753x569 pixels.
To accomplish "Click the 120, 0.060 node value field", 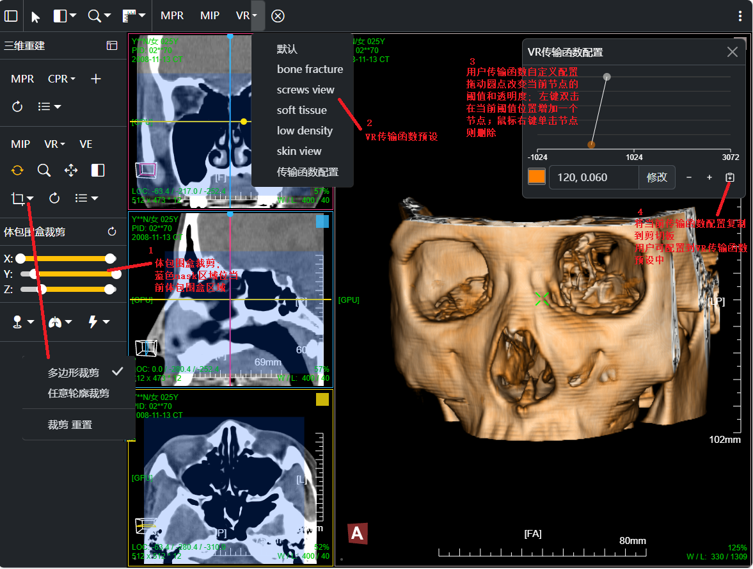I will click(594, 177).
